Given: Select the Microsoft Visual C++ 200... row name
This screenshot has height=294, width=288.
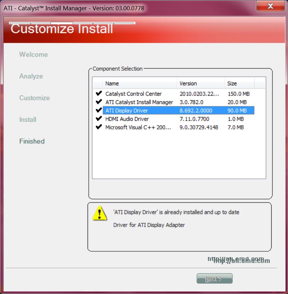Looking at the screenshot, I should click(x=138, y=128).
